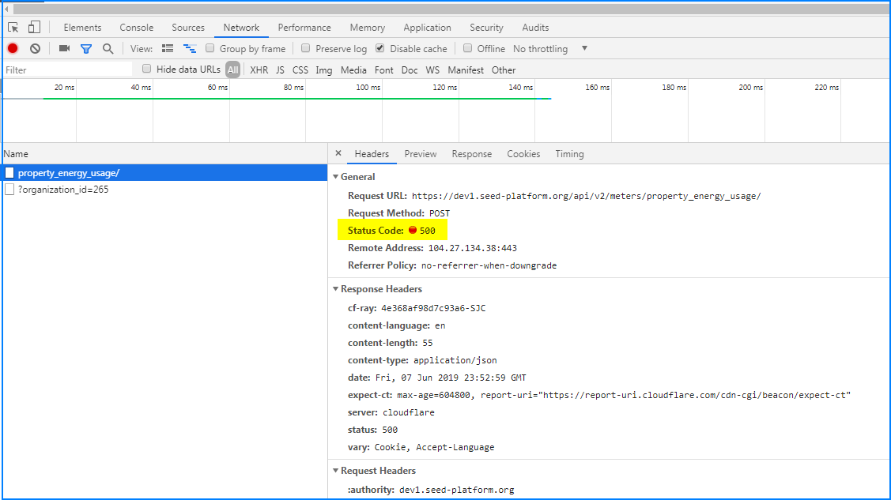Viewport: 891px width, 500px height.
Task: Click the Request URL value text
Action: click(x=587, y=196)
